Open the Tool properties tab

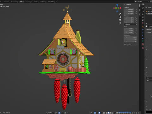pos(143,8)
